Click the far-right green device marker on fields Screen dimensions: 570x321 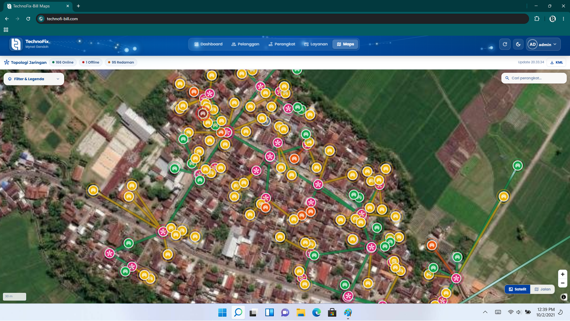517,166
